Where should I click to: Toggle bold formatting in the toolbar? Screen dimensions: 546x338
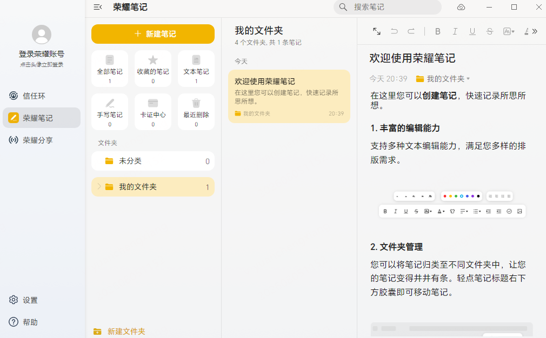[438, 32]
